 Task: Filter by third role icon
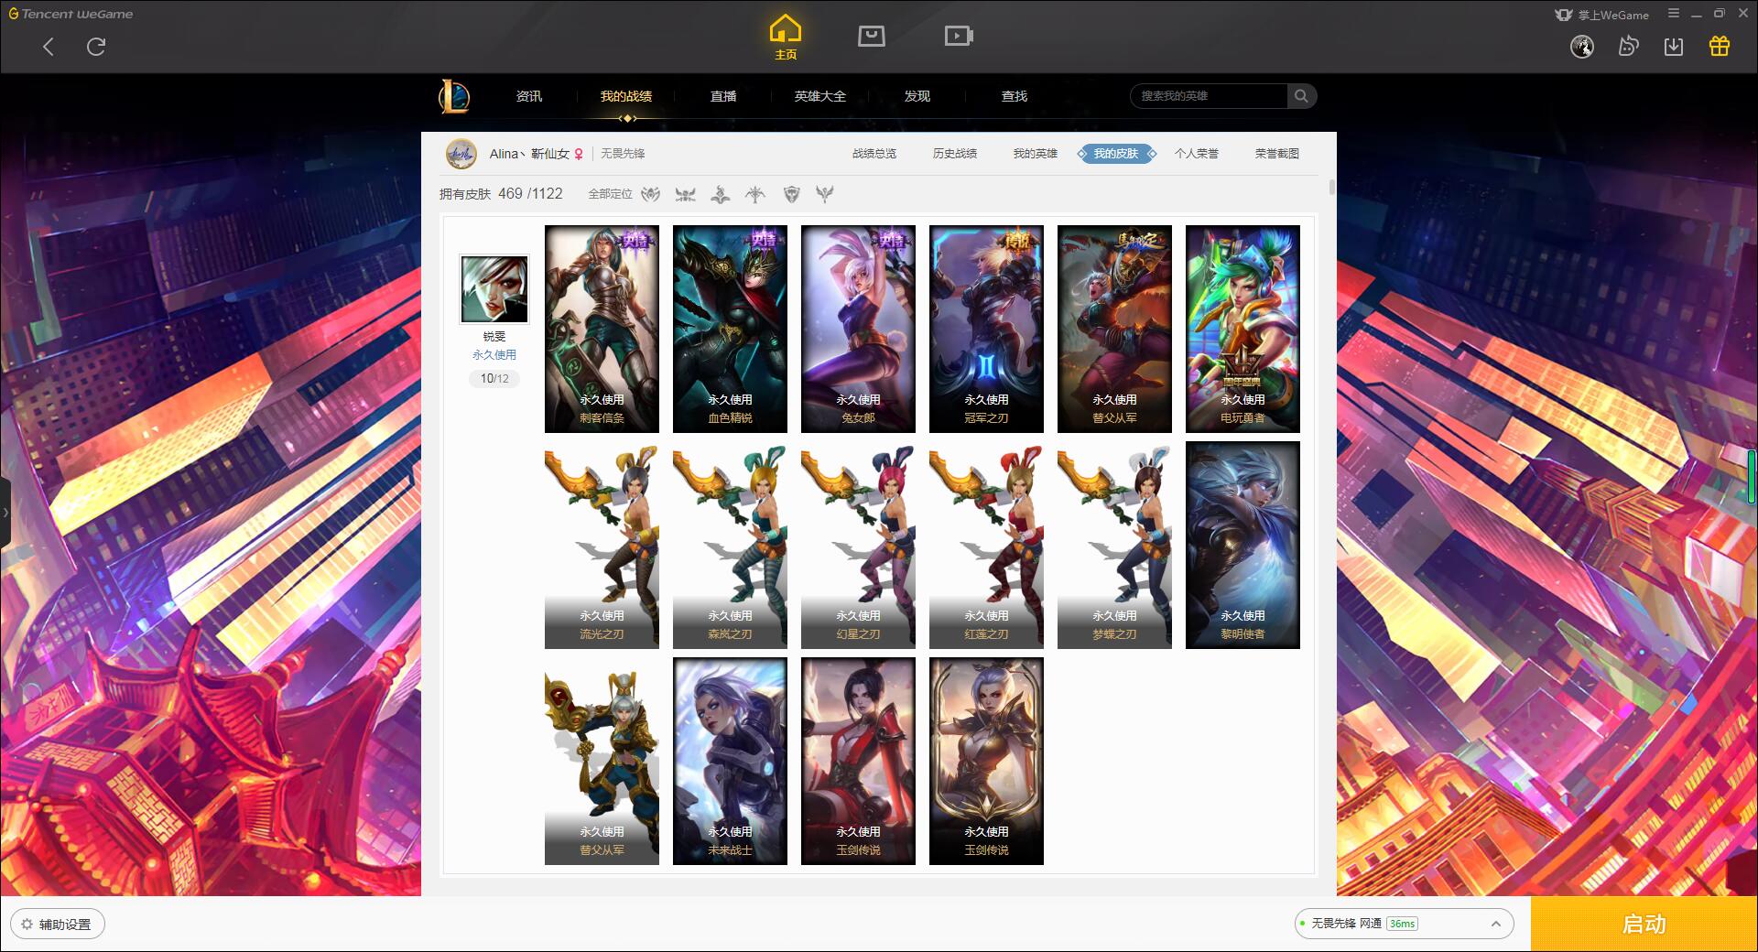pyautogui.click(x=721, y=194)
